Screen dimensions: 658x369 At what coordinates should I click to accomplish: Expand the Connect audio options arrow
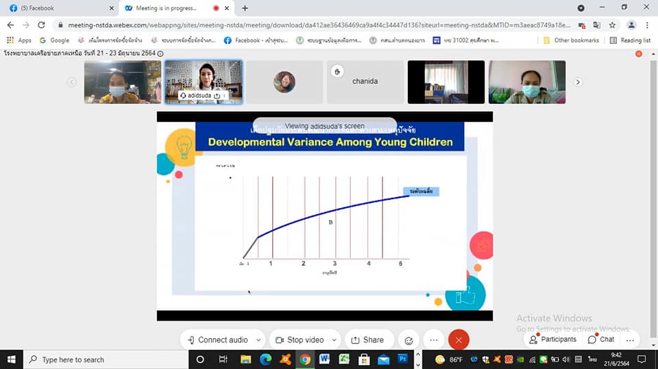pos(258,340)
